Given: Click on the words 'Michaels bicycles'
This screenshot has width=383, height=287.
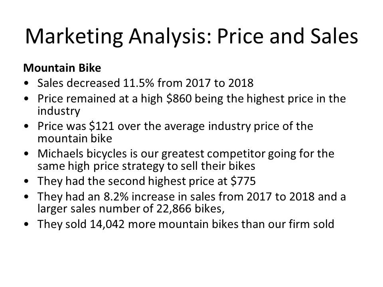Looking at the screenshot, I should click(x=82, y=154).
